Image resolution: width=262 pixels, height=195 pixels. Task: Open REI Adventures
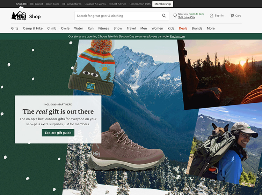pyautogui.click(x=72, y=4)
